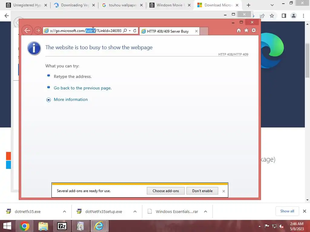This screenshot has width=310, height=232.
Task: Open Chrome tab search chevron
Action: click(272, 5)
